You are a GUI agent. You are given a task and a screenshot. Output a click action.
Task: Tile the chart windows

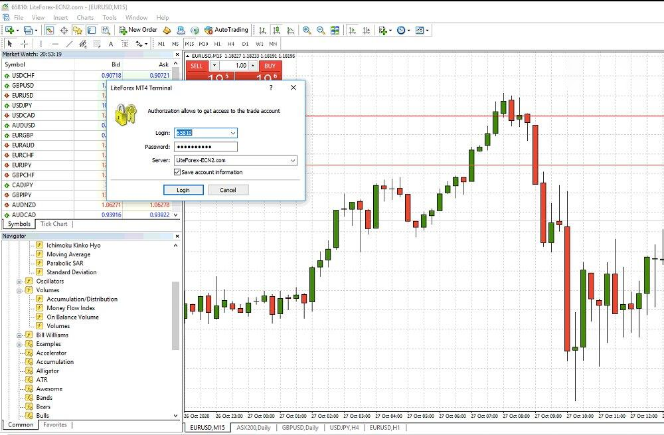[335, 30]
